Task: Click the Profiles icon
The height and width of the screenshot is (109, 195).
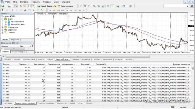Action: [x=9, y=6]
